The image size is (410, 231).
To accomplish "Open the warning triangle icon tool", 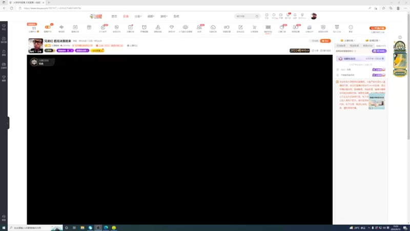I will pos(158,27).
